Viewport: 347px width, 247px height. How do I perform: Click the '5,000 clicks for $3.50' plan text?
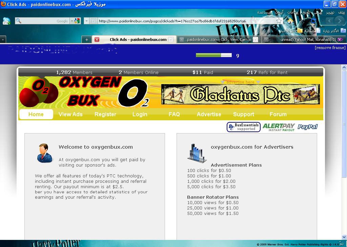(x=211, y=187)
